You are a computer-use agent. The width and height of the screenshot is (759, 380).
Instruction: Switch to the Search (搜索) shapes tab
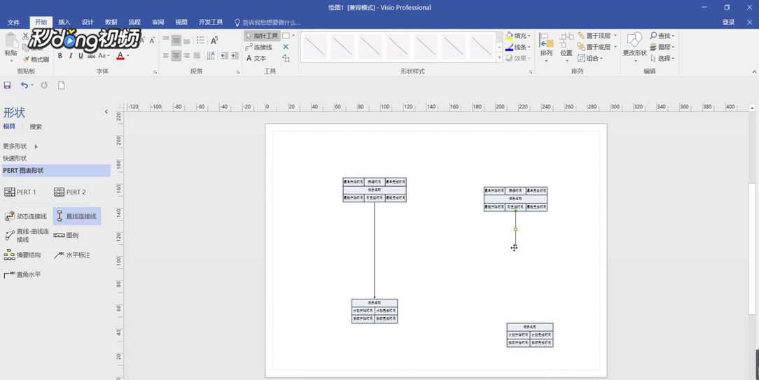pyautogui.click(x=36, y=127)
